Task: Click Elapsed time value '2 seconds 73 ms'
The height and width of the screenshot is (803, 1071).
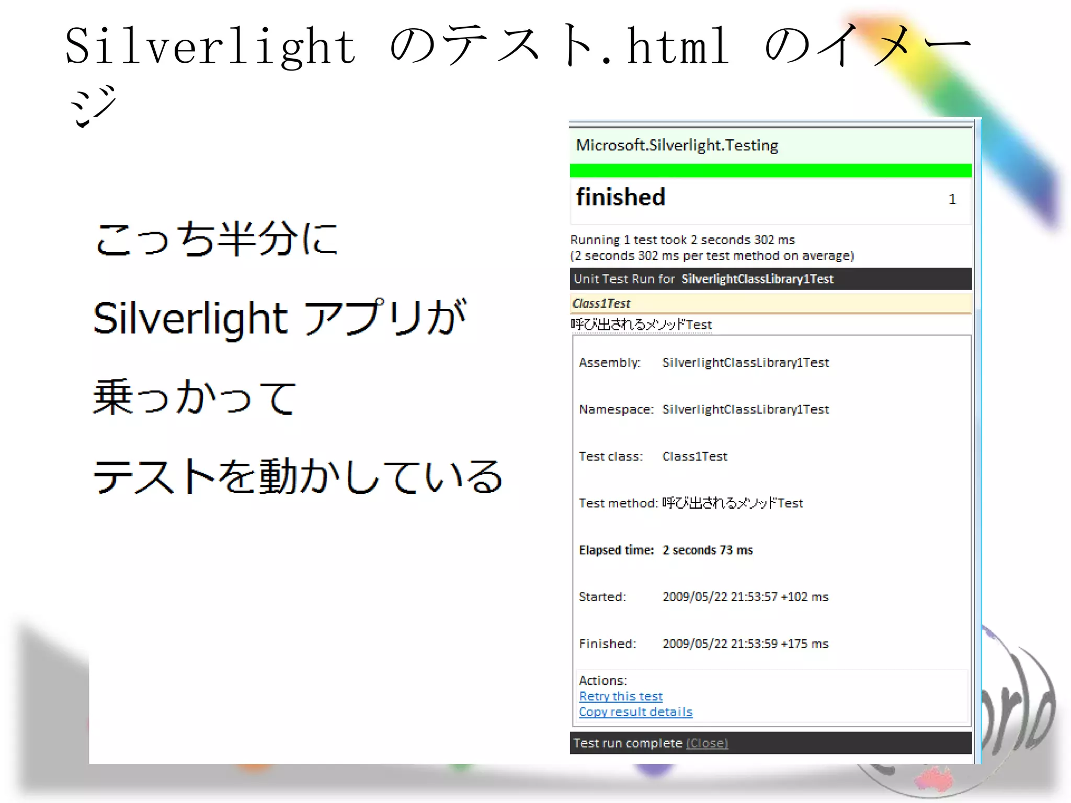Action: tap(708, 550)
